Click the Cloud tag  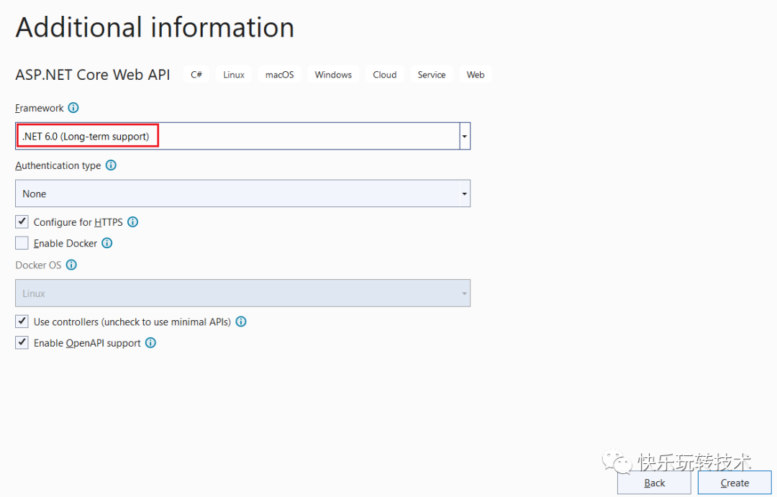(384, 74)
